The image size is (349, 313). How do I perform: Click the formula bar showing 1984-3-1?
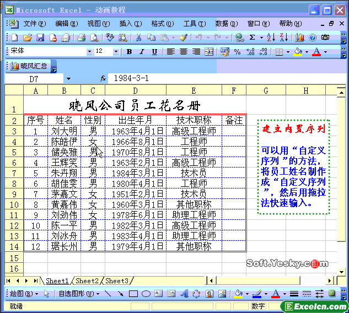[227, 79]
